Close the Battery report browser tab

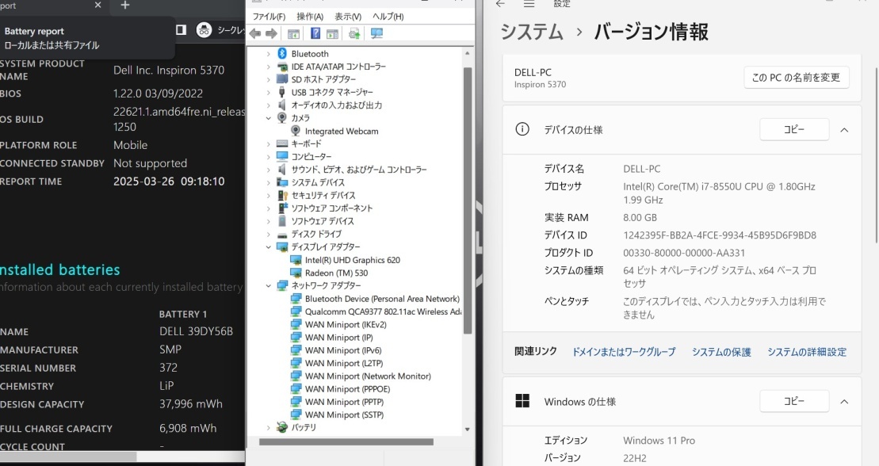coord(98,5)
